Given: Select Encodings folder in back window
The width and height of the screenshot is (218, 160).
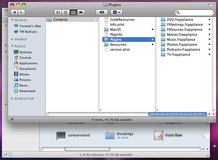Looking at the screenshot, I should (x=119, y=135).
